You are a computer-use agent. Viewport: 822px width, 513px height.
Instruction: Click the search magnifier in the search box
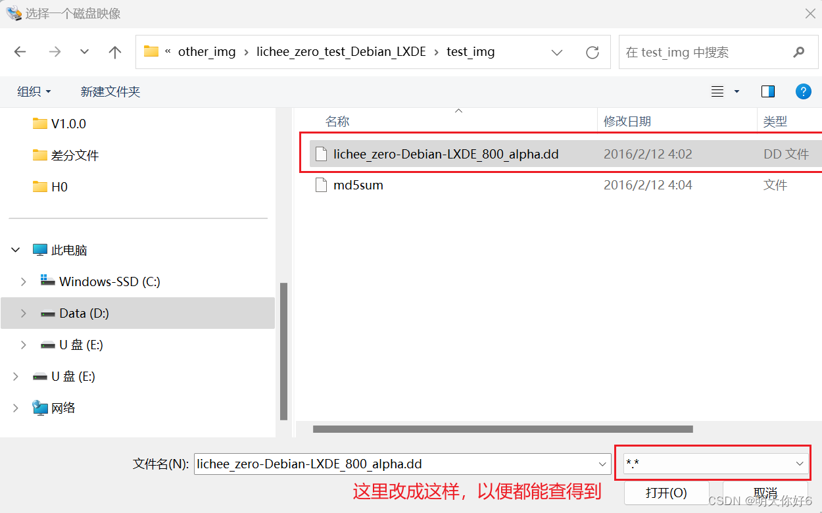[798, 51]
